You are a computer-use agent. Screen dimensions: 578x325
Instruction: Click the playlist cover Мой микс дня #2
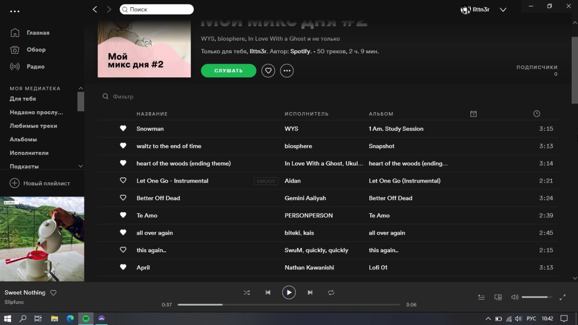point(144,49)
